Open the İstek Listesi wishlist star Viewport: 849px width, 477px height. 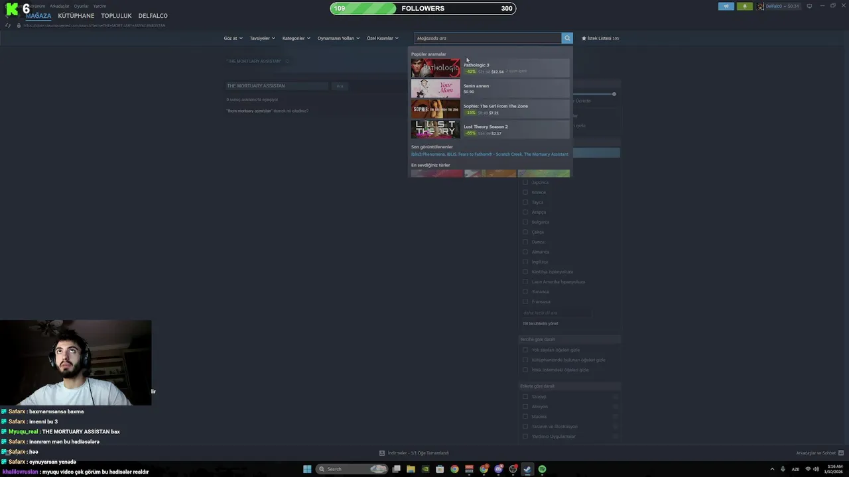584,38
